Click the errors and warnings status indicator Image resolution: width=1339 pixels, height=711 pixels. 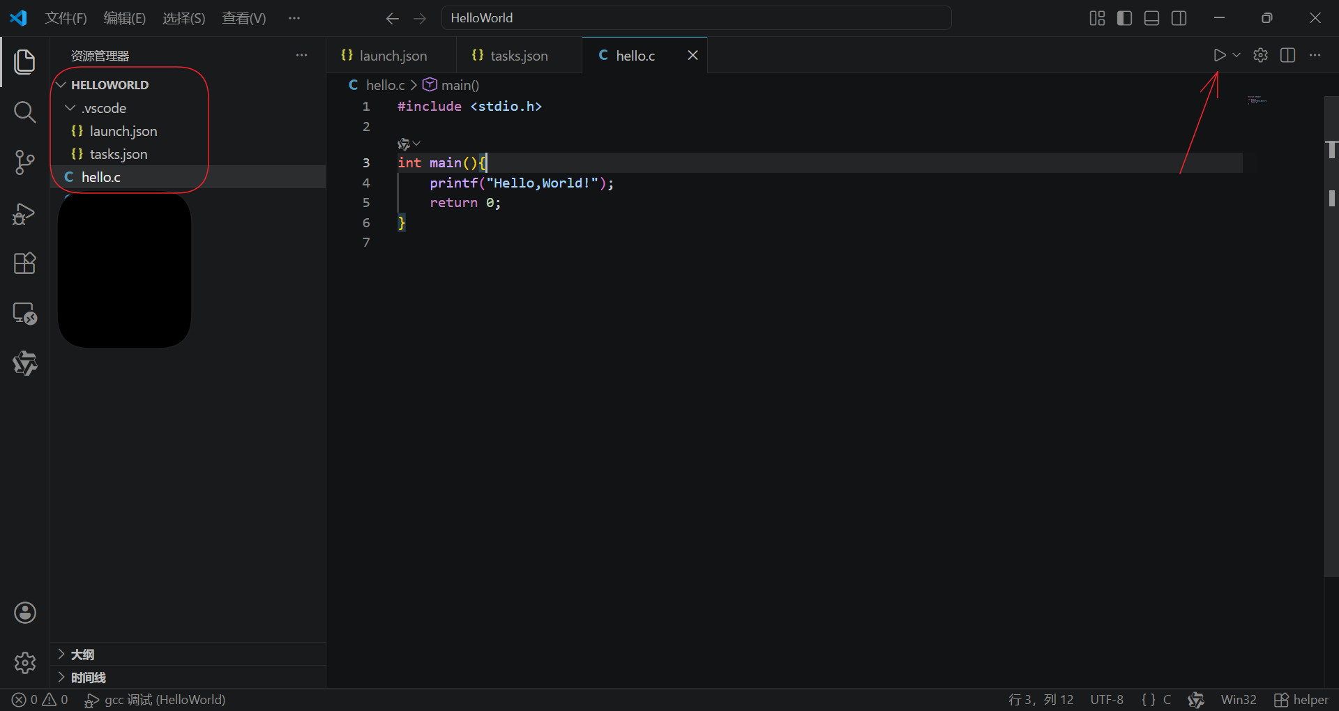[40, 700]
